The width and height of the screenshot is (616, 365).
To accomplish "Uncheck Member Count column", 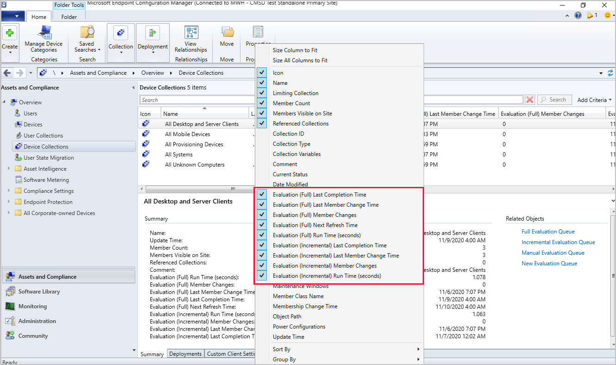I will point(262,103).
